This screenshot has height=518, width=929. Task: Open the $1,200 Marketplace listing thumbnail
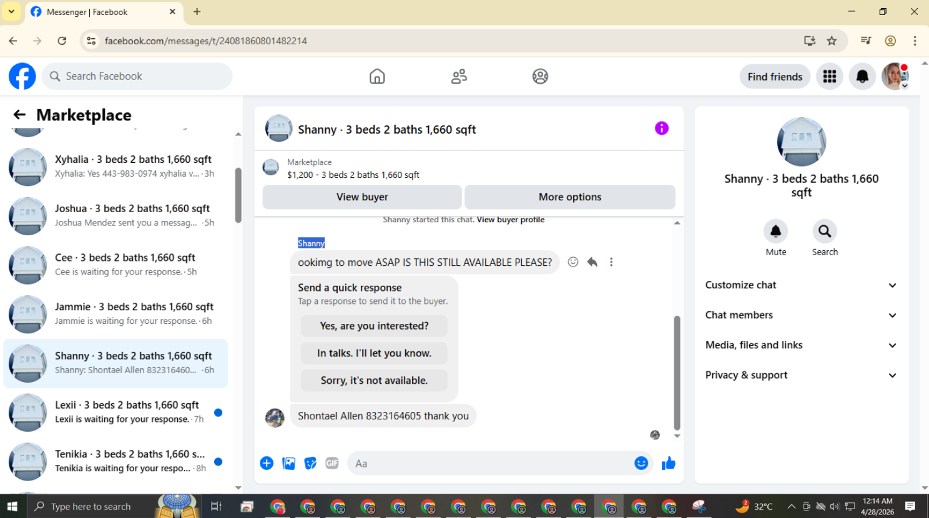click(x=271, y=167)
